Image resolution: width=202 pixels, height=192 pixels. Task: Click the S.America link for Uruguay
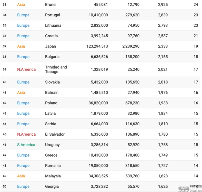pos(26,145)
